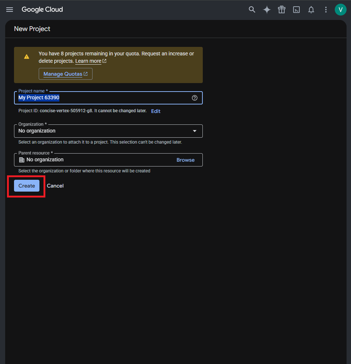This screenshot has width=351, height=364.
Task: Click text "concise-vertex-505912-g8" project ID
Action: coord(66,111)
